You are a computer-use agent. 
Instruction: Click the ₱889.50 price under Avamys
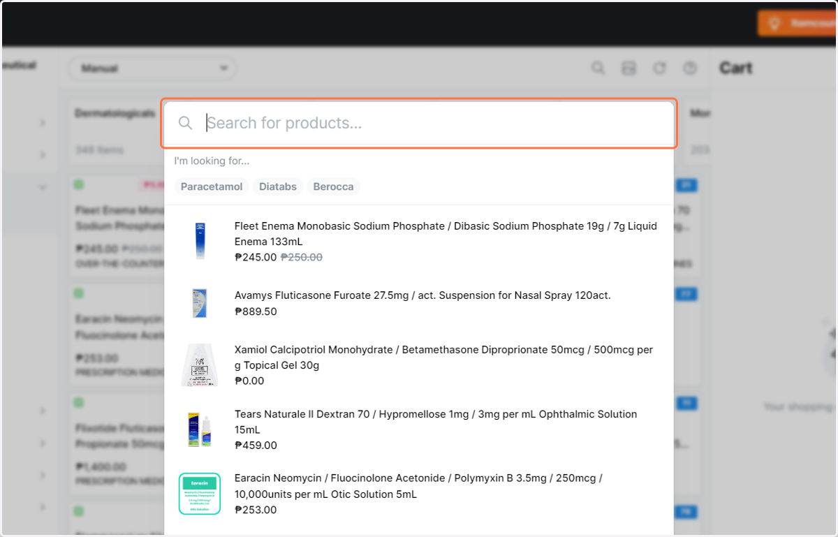(256, 311)
